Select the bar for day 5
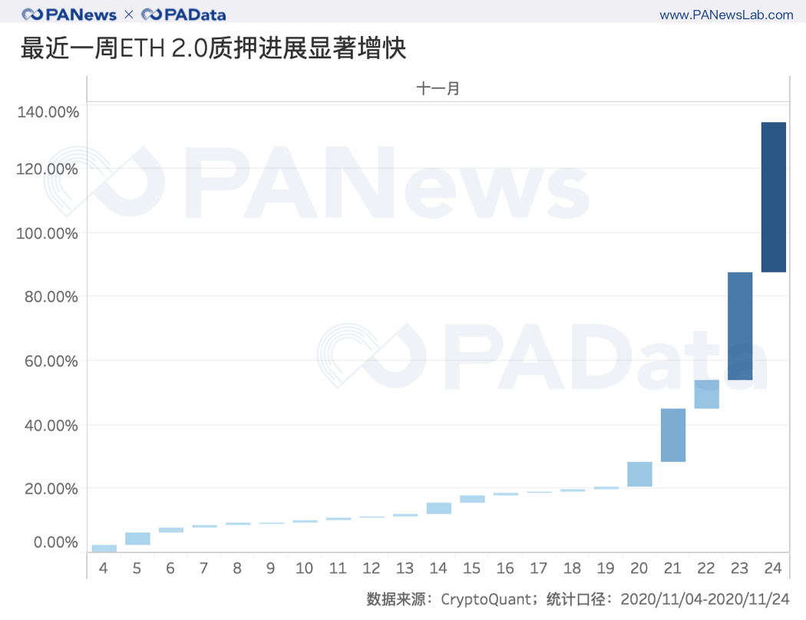This screenshot has height=620, width=806. tap(137, 539)
